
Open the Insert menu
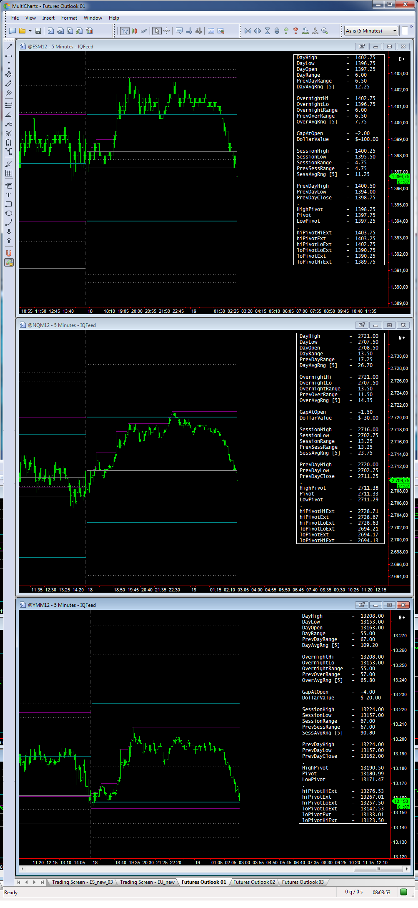48,18
